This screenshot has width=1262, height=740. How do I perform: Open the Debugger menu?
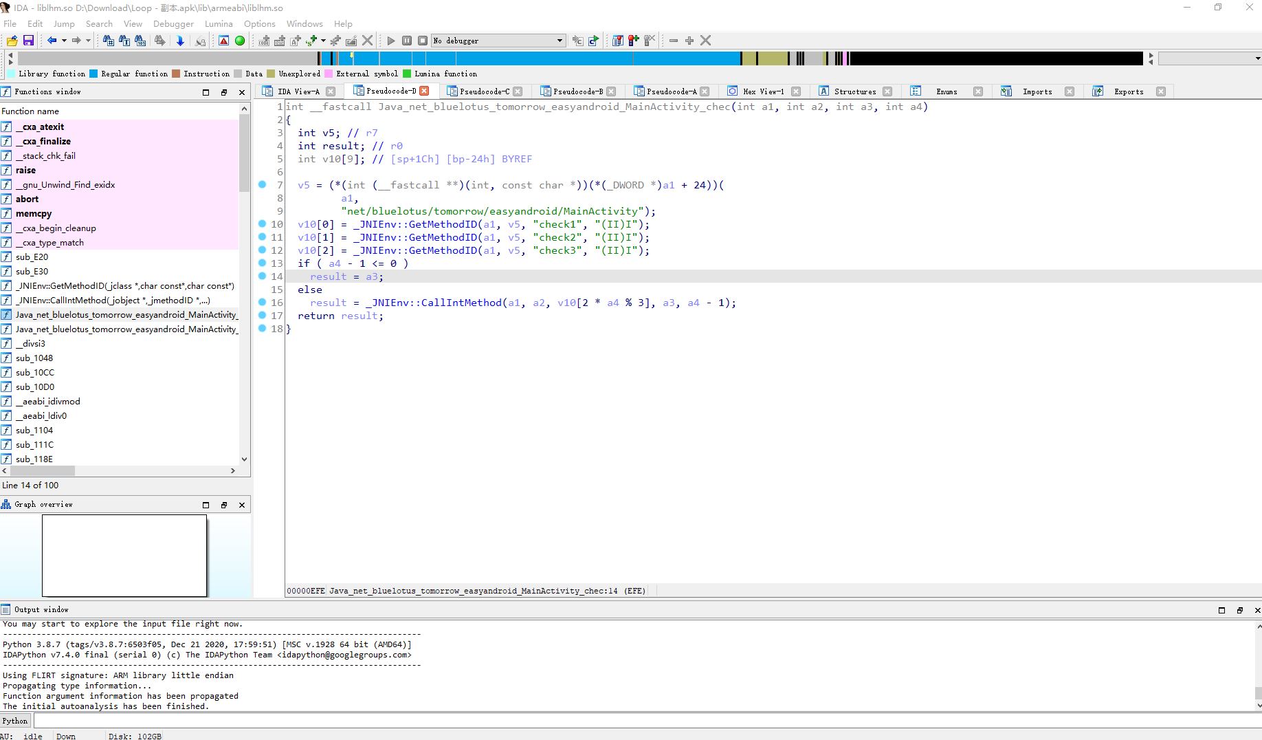tap(173, 23)
